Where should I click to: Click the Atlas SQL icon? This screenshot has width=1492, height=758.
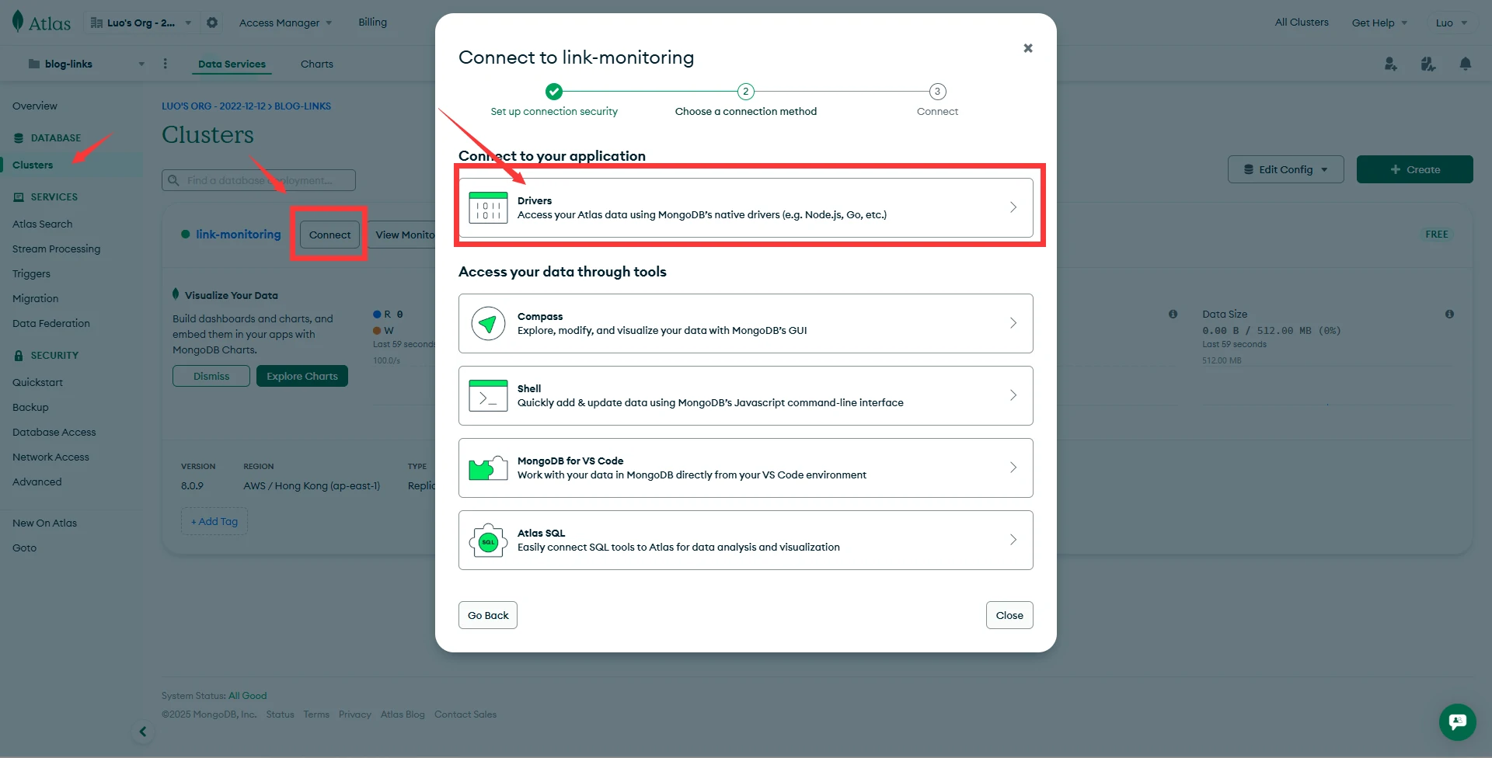(488, 541)
